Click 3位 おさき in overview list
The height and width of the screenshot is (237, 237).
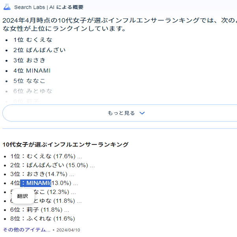[x=29, y=60]
